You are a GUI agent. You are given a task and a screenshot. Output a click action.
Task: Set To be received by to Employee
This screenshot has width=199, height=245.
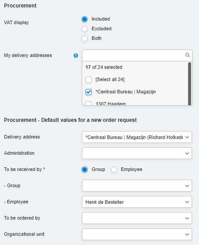click(114, 170)
